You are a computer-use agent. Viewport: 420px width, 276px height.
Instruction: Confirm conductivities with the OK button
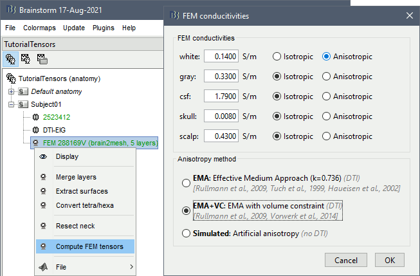click(x=390, y=260)
